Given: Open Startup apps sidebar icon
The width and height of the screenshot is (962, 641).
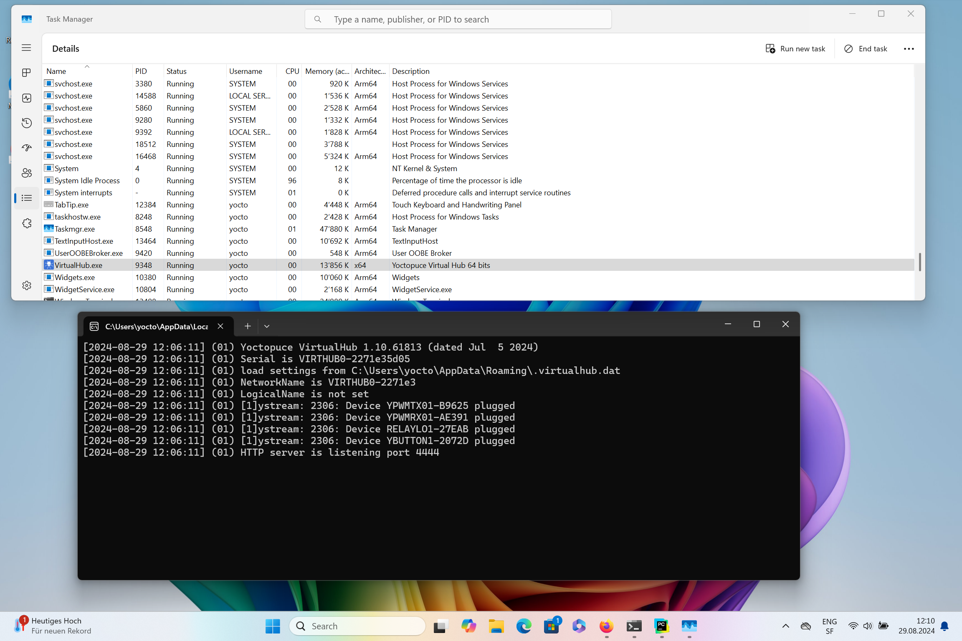Looking at the screenshot, I should tap(26, 148).
